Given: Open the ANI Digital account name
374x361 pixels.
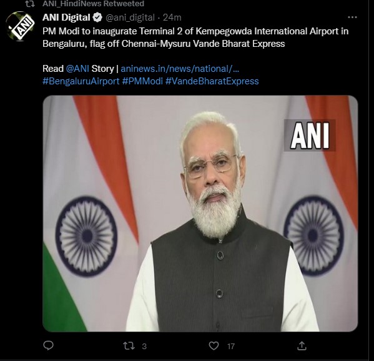Looking at the screenshot, I should [x=66, y=17].
